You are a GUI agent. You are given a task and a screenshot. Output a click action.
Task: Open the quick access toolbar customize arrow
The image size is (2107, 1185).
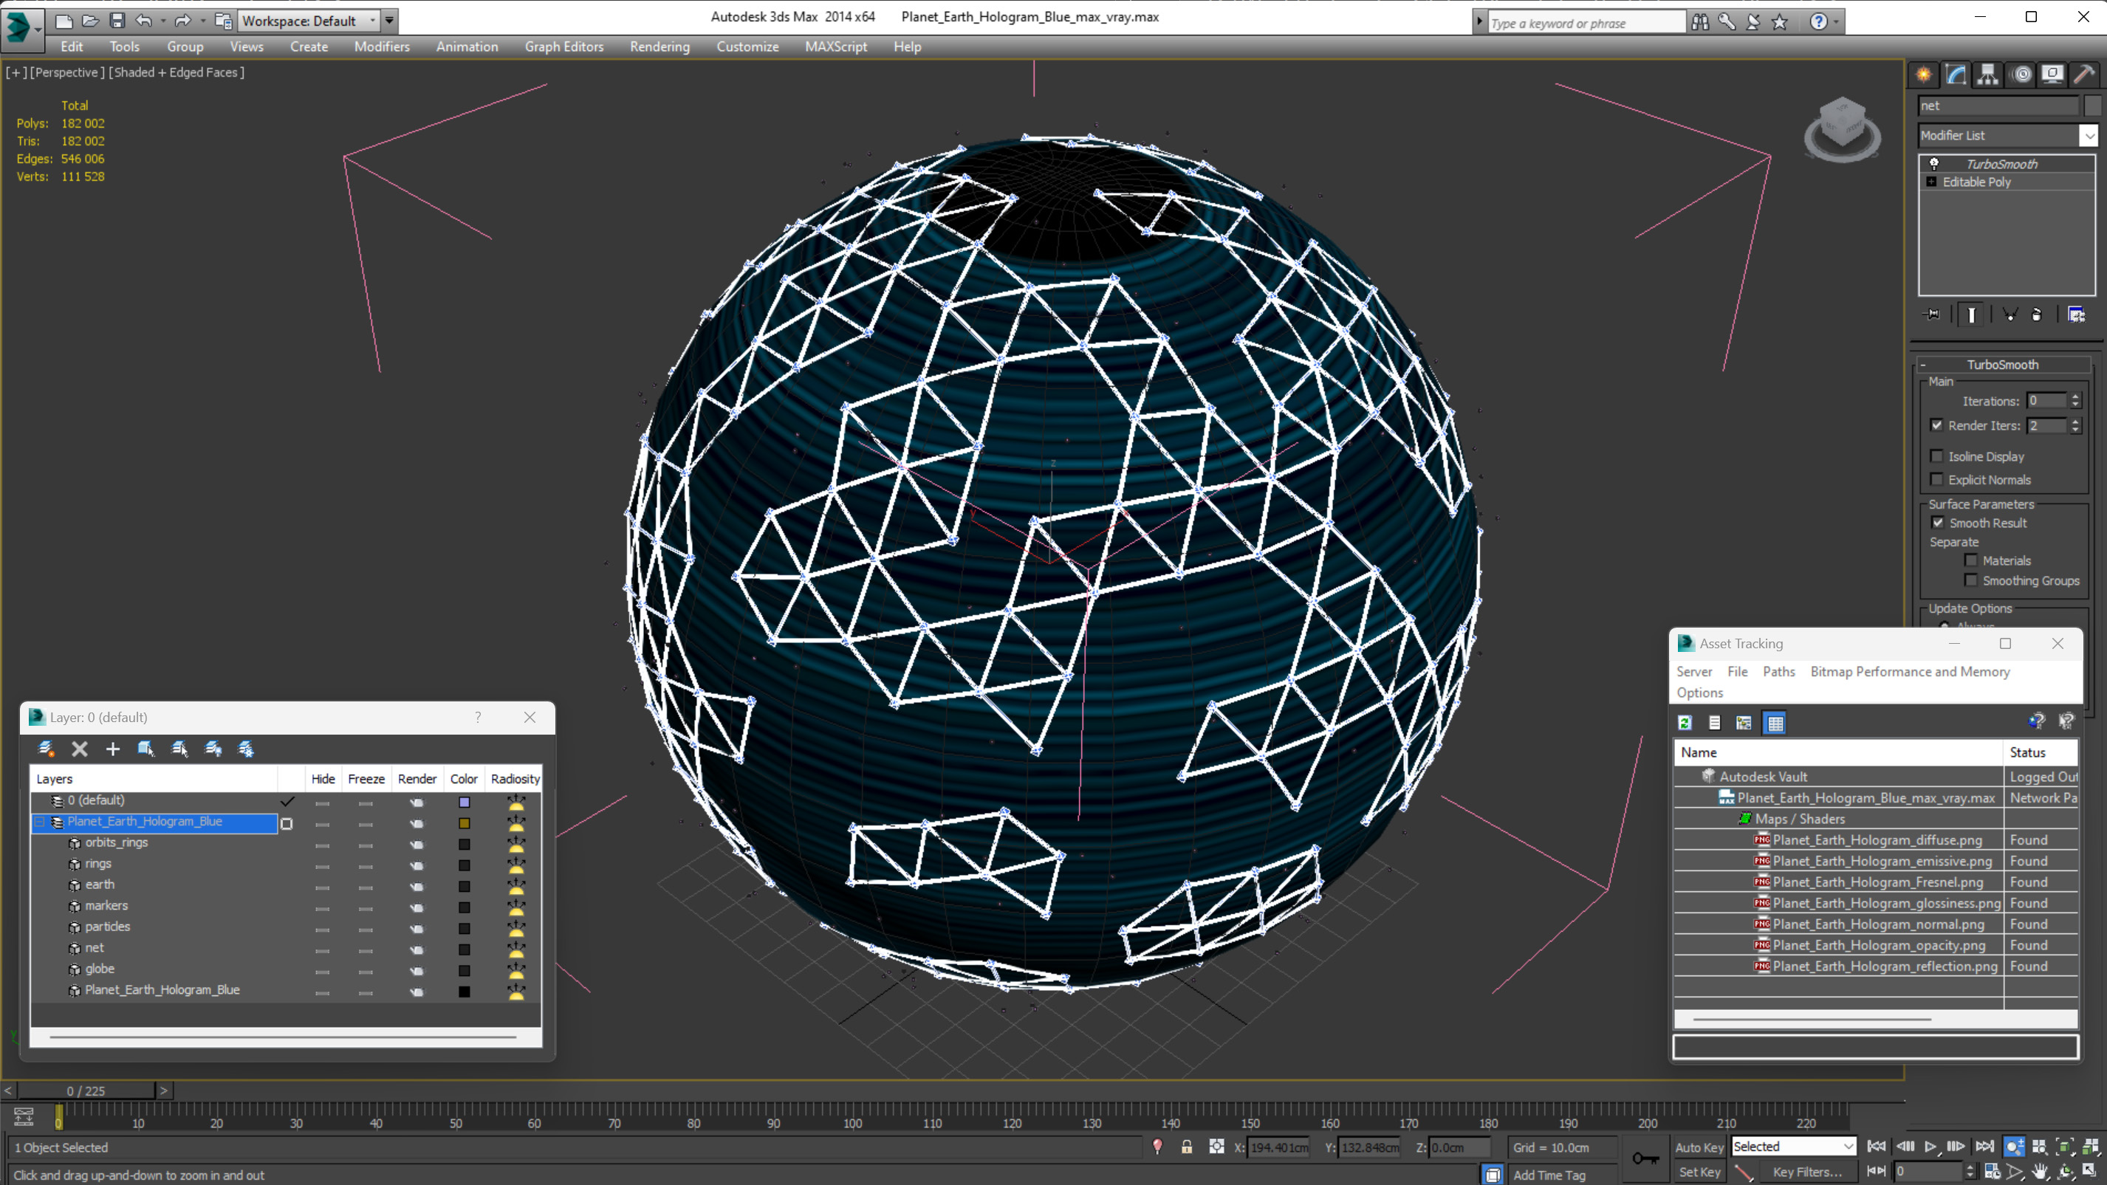coord(389,21)
